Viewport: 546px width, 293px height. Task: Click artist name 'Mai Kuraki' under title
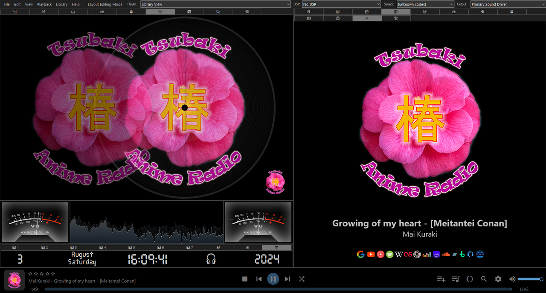(x=420, y=234)
